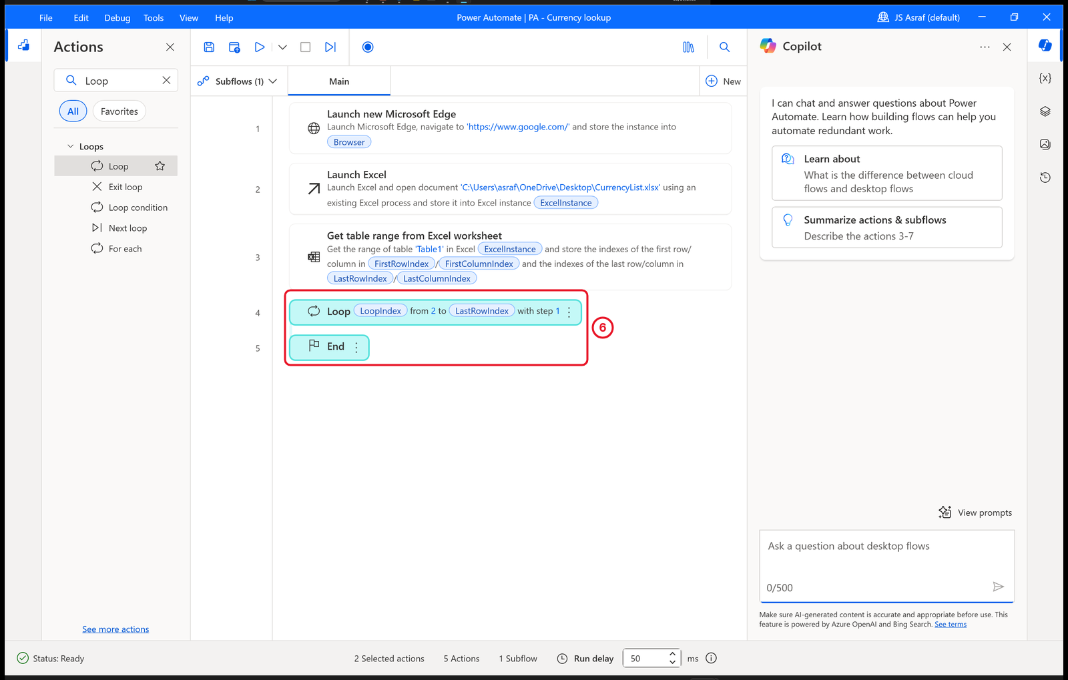
Task: Open Copilot more options ellipsis
Action: tap(985, 47)
